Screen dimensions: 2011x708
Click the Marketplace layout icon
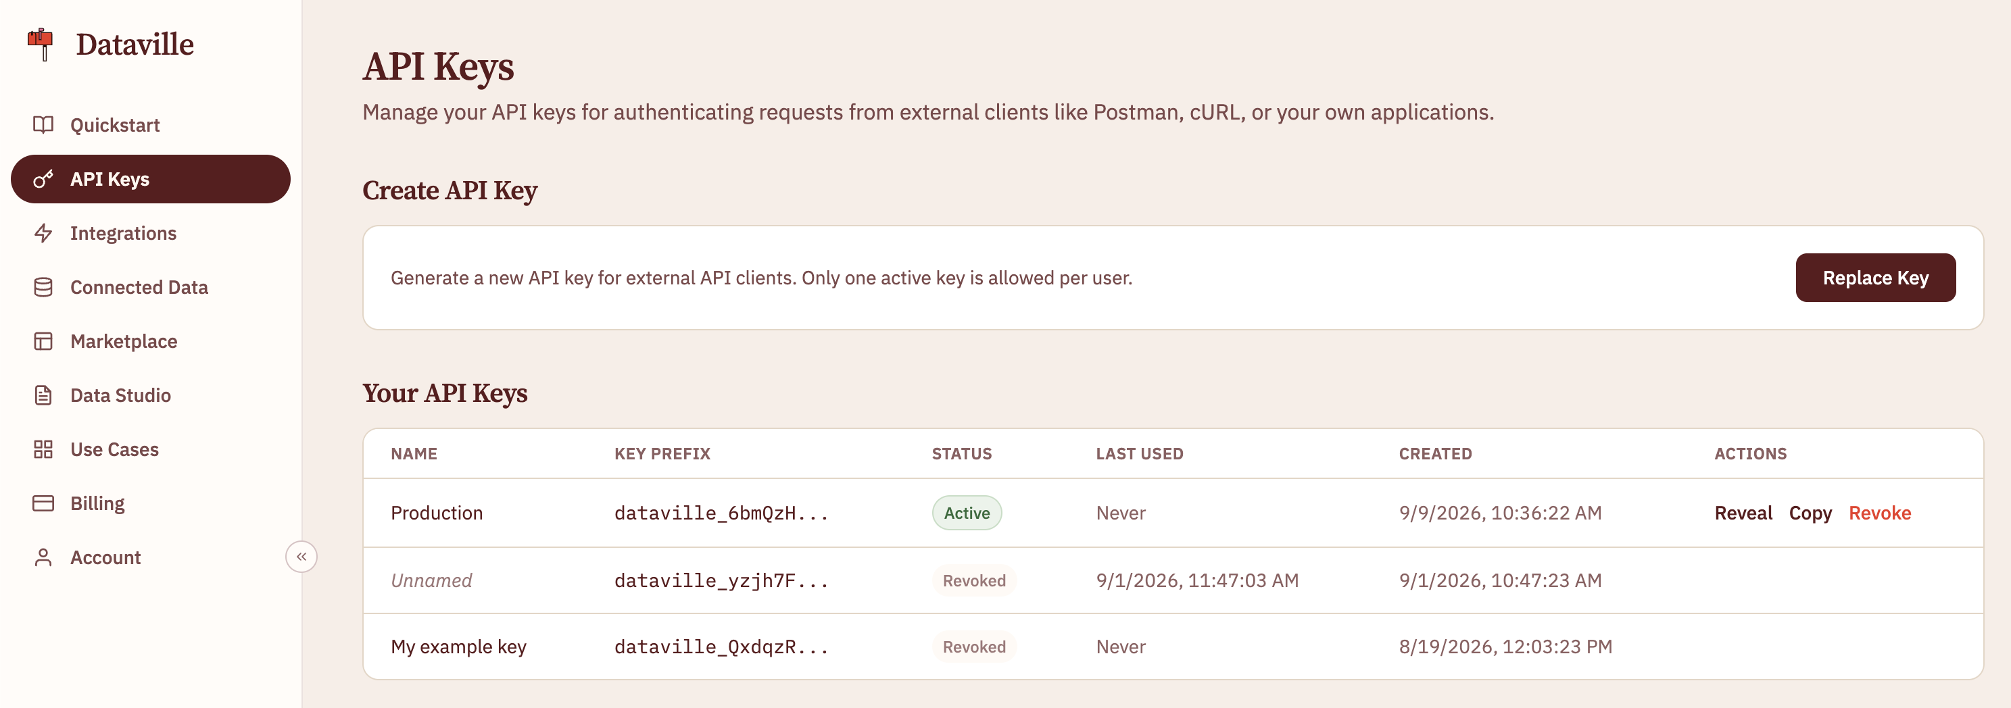tap(43, 341)
